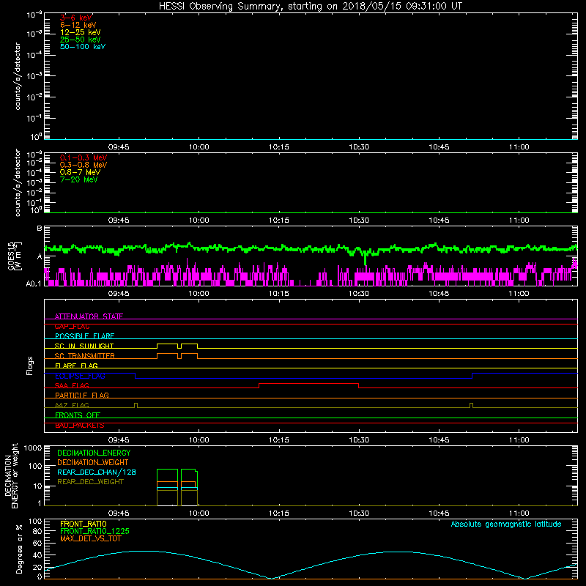Select the cyan 50-100 keV legend label
The height and width of the screenshot is (586, 586).
click(83, 47)
